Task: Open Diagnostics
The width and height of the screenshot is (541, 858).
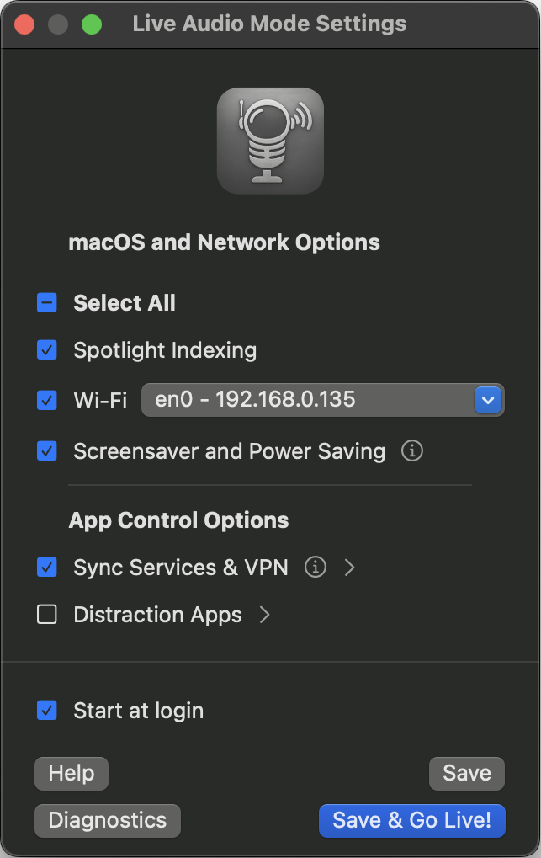Action: point(108,820)
